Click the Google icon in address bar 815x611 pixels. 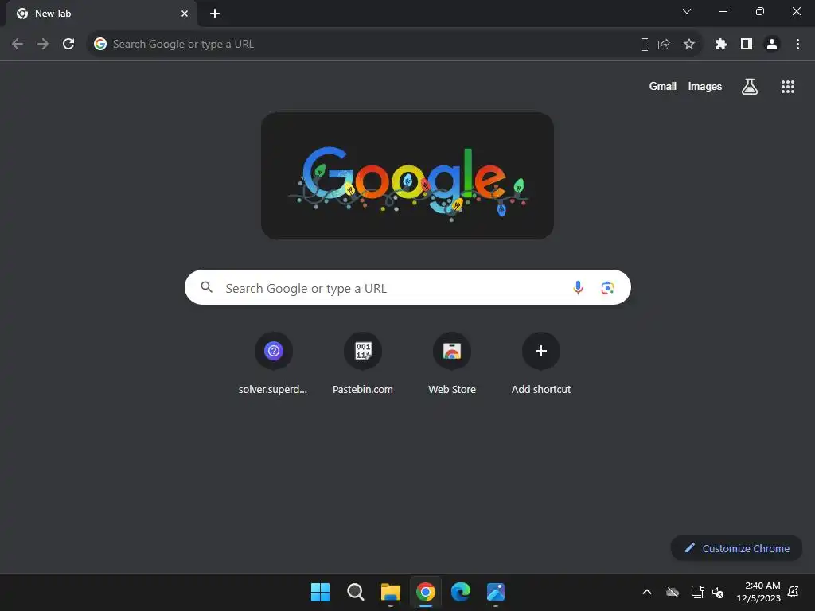coord(100,45)
